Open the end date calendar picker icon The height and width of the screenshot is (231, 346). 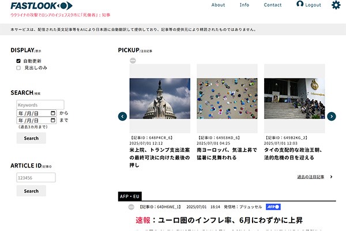coord(52,120)
